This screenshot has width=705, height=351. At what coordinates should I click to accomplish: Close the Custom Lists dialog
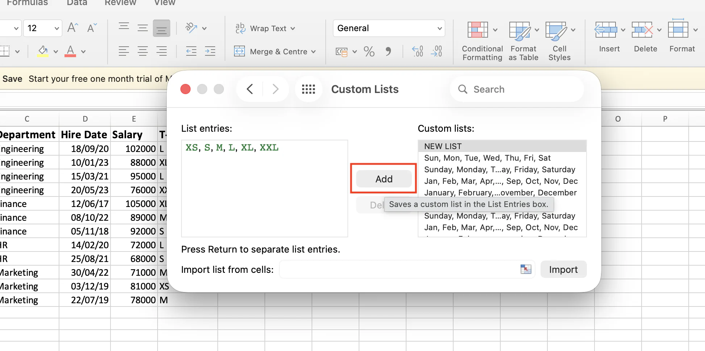coord(185,89)
